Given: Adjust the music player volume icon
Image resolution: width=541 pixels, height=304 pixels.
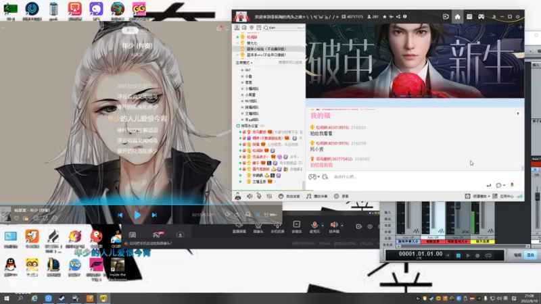Looking at the screenshot, I should [x=227, y=214].
